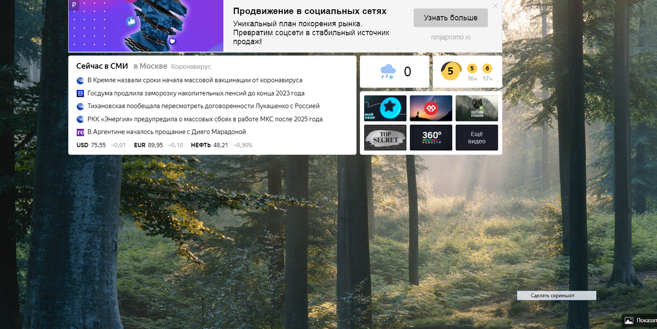Click the blue "В" icon beside the Госдума headline

point(80,93)
